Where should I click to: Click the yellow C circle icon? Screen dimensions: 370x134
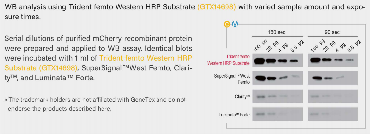click(x=227, y=24)
